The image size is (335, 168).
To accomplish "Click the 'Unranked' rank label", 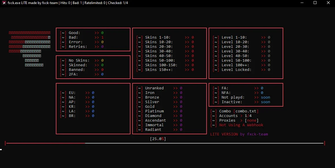I will point(154,88).
